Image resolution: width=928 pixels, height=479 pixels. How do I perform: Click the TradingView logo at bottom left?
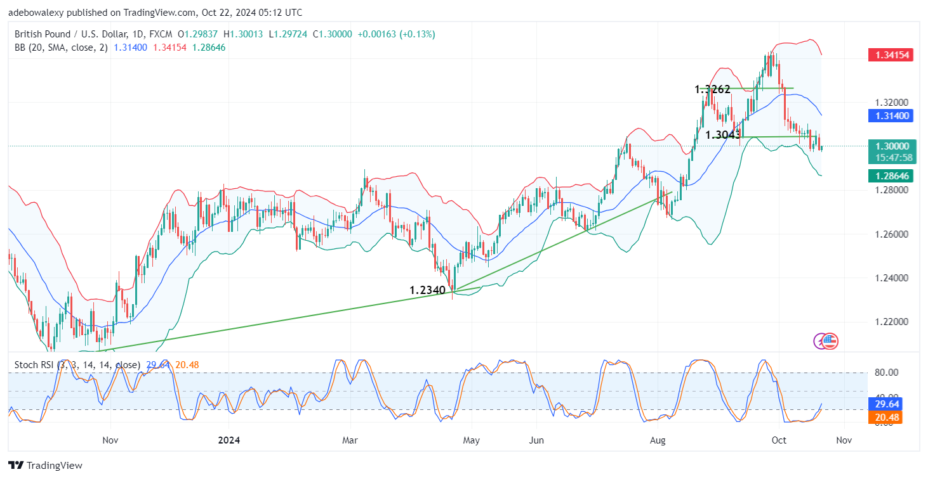pos(45,465)
